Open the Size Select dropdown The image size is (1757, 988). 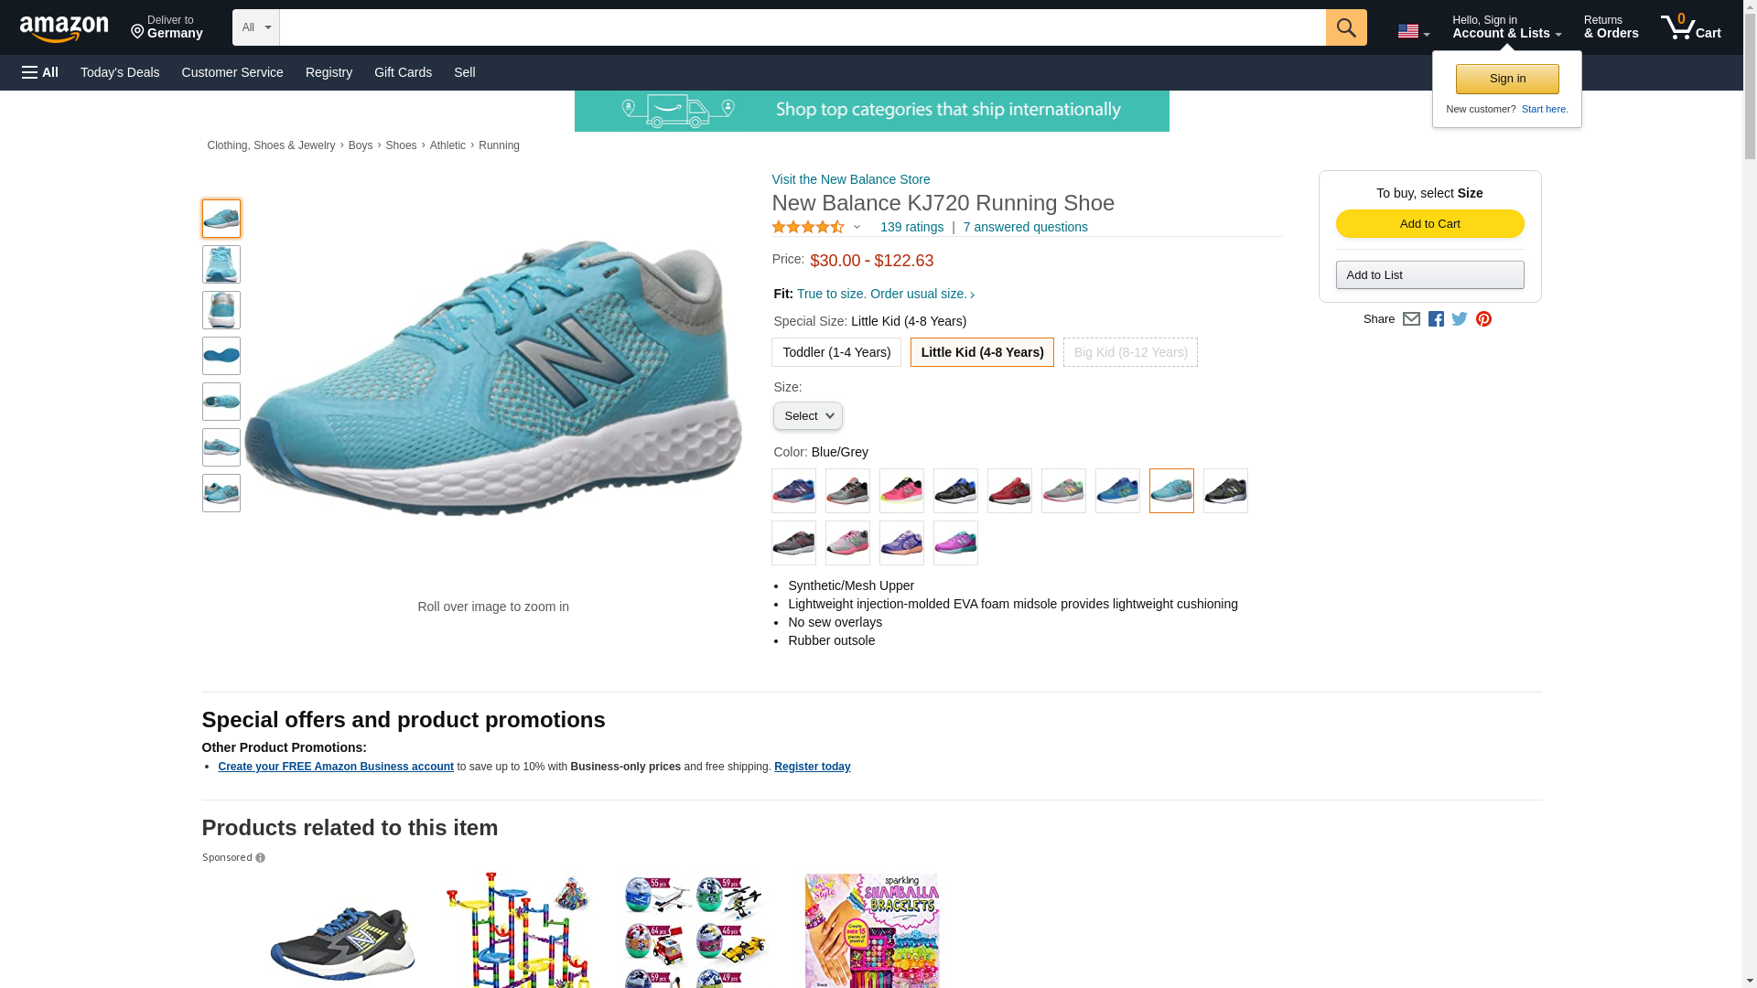[807, 416]
